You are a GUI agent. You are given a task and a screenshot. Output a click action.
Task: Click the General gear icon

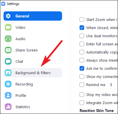pos(8,16)
